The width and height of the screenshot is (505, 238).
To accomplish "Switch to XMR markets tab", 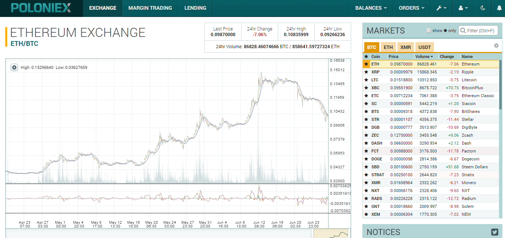I will (x=406, y=47).
